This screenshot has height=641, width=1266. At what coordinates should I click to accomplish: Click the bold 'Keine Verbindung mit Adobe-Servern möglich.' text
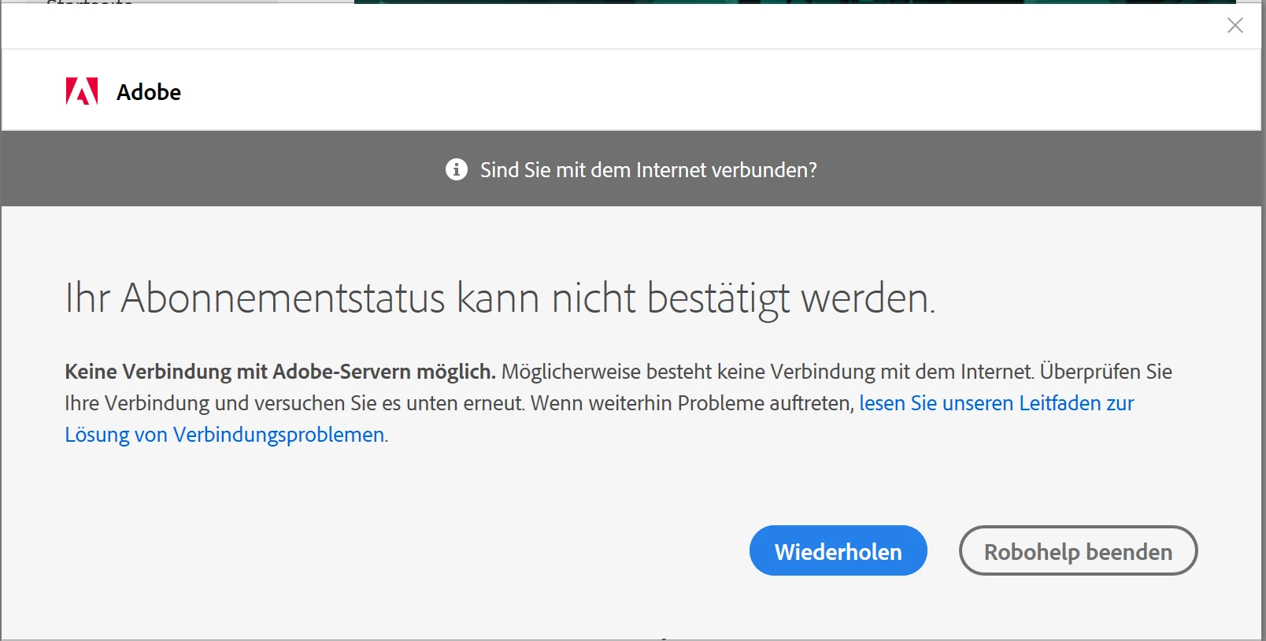(280, 372)
